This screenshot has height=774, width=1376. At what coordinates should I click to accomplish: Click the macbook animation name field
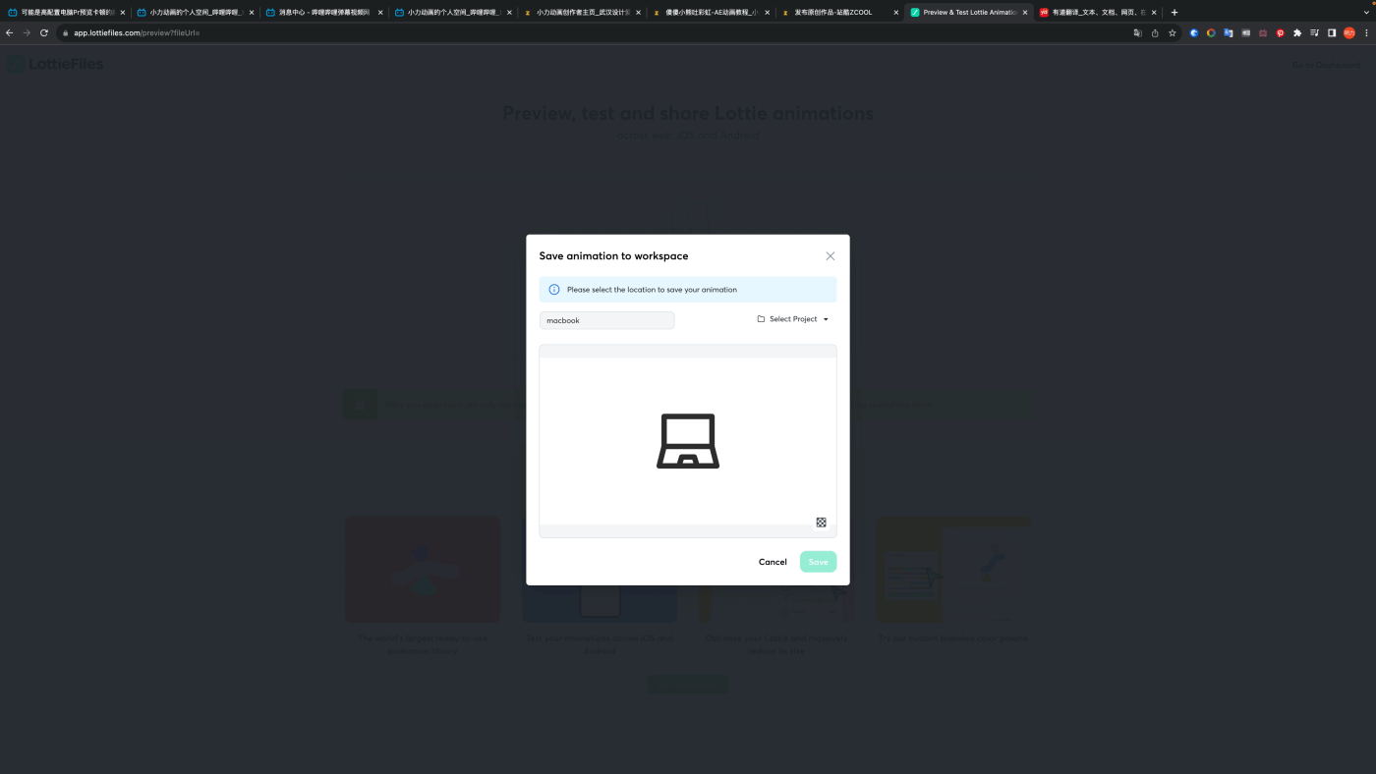(606, 320)
